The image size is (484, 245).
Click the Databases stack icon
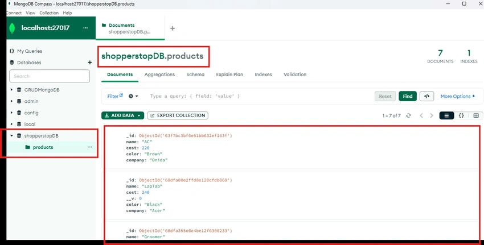12,63
